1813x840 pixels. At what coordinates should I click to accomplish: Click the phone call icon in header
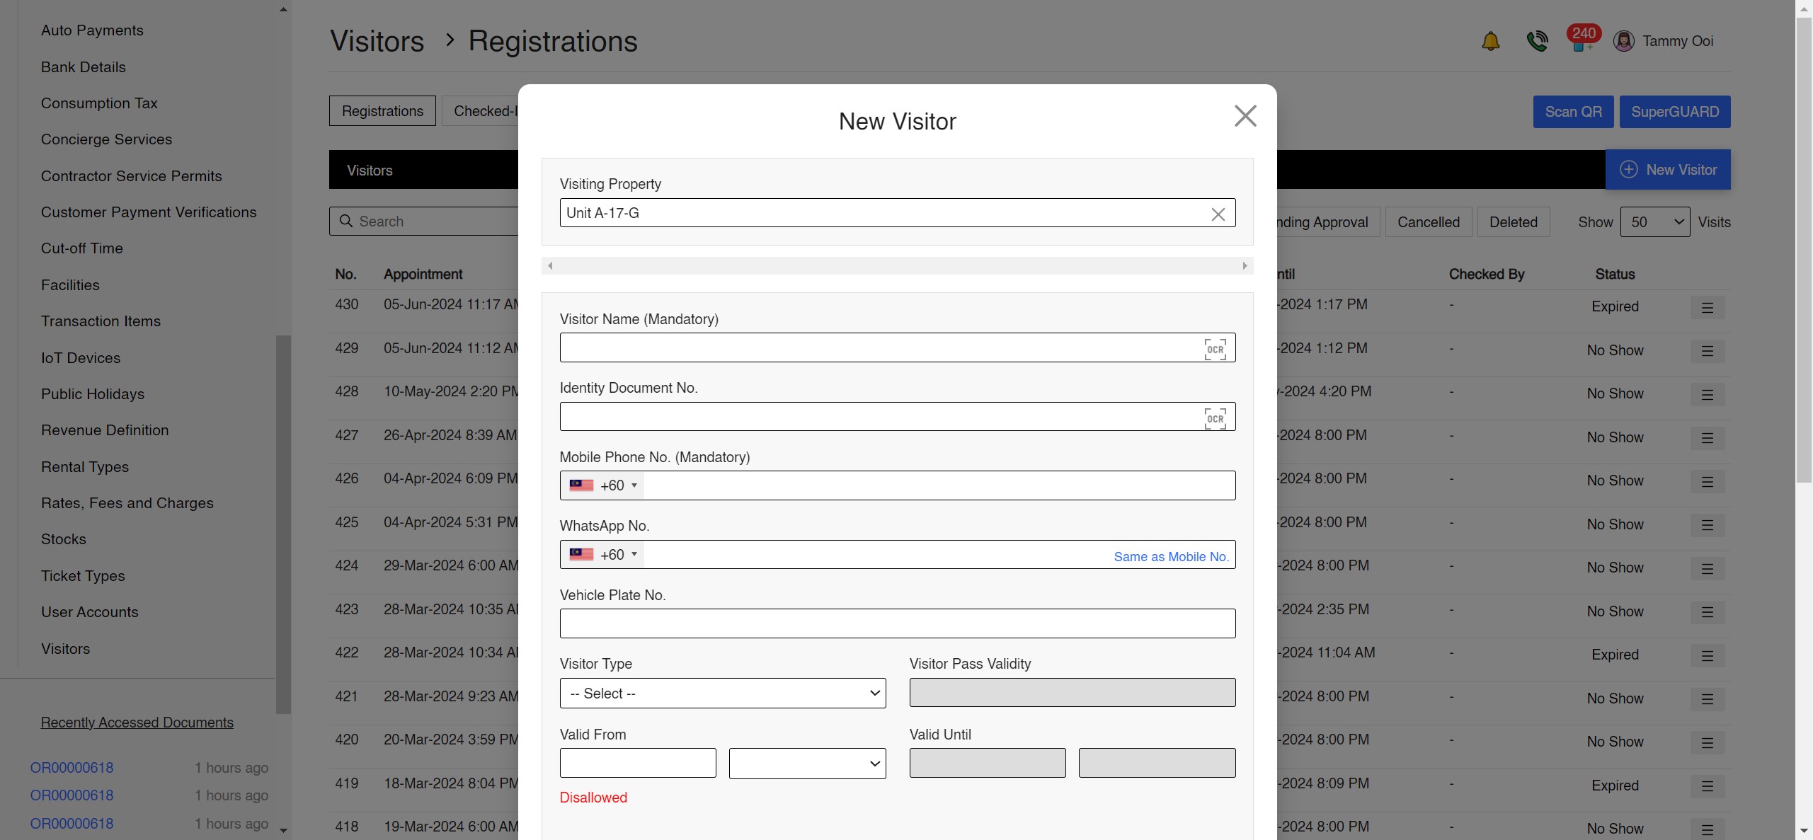coord(1537,40)
